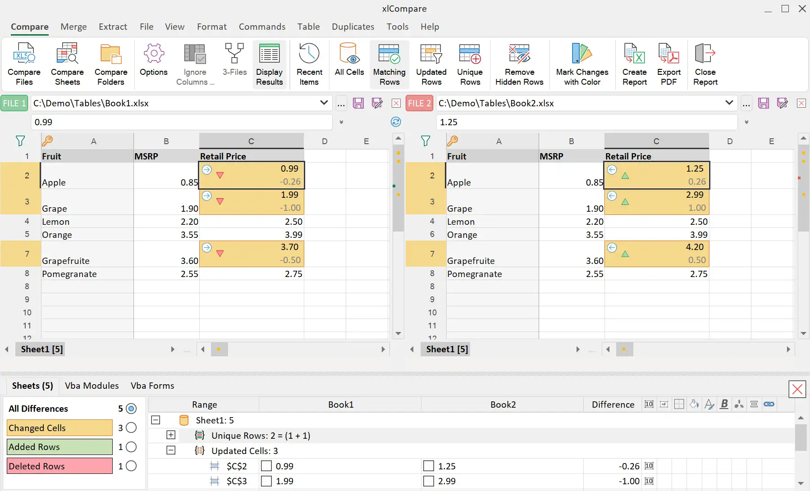
Task: Open the Duplicates menu
Action: (353, 27)
